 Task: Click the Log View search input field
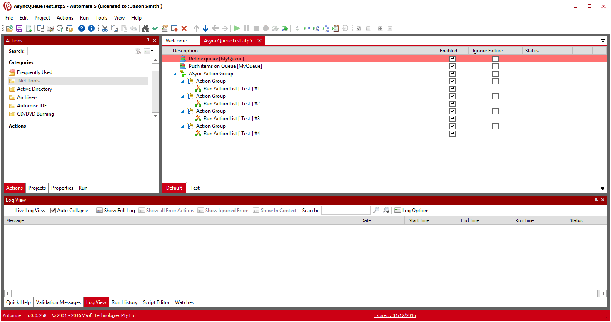pos(346,211)
